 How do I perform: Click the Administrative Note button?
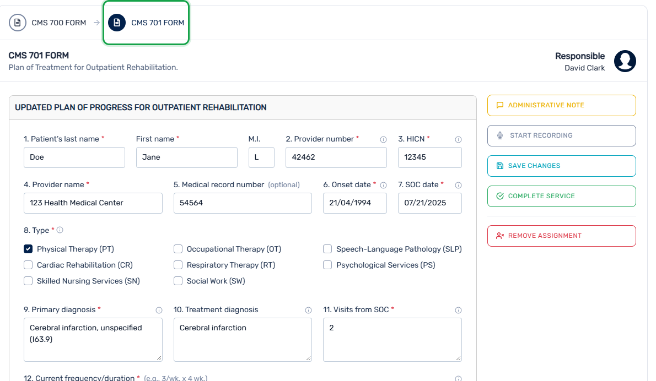(x=561, y=105)
